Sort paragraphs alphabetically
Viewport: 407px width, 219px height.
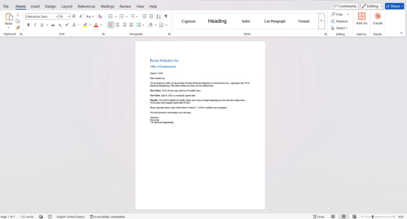click(x=159, y=16)
